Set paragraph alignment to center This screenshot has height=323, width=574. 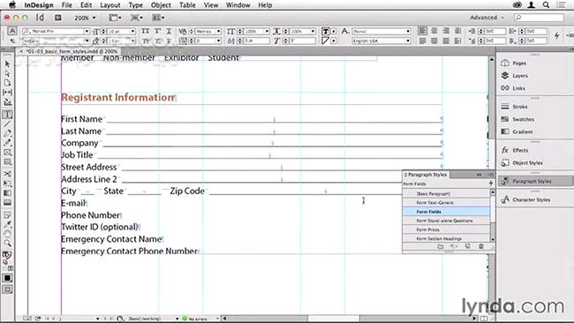click(x=434, y=31)
